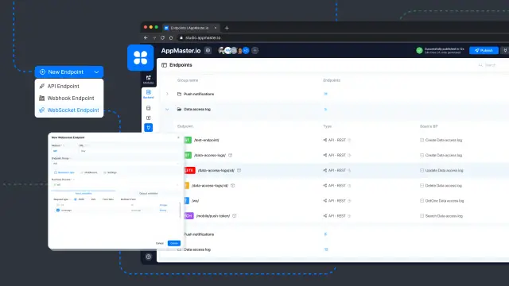
Task: Click the red DELETE method badge
Action: tap(190, 170)
